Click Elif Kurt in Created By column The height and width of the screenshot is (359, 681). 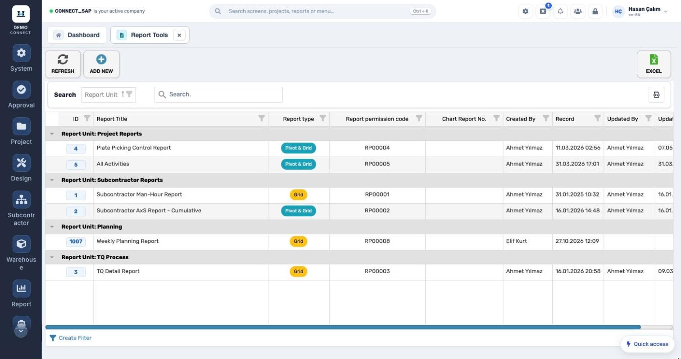click(516, 241)
